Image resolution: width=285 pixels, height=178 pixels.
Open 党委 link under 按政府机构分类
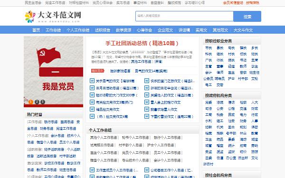209,103
